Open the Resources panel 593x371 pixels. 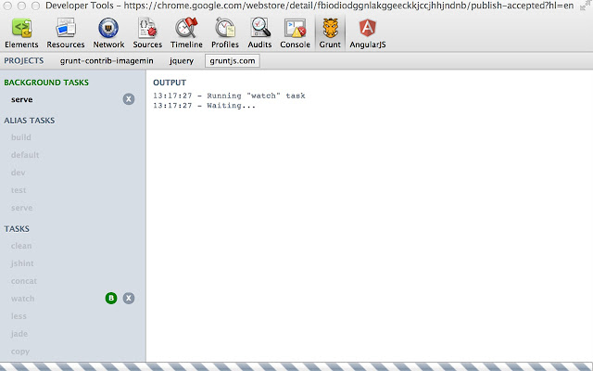pyautogui.click(x=66, y=33)
